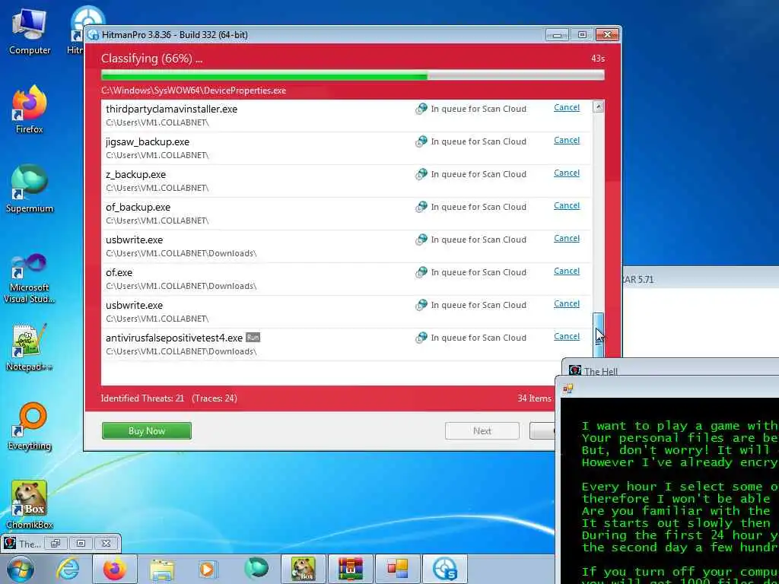Viewport: 779px width, 584px height.
Task: Click the Run tag beside antivirusfalsepositivetest4.exe
Action: [x=253, y=338]
